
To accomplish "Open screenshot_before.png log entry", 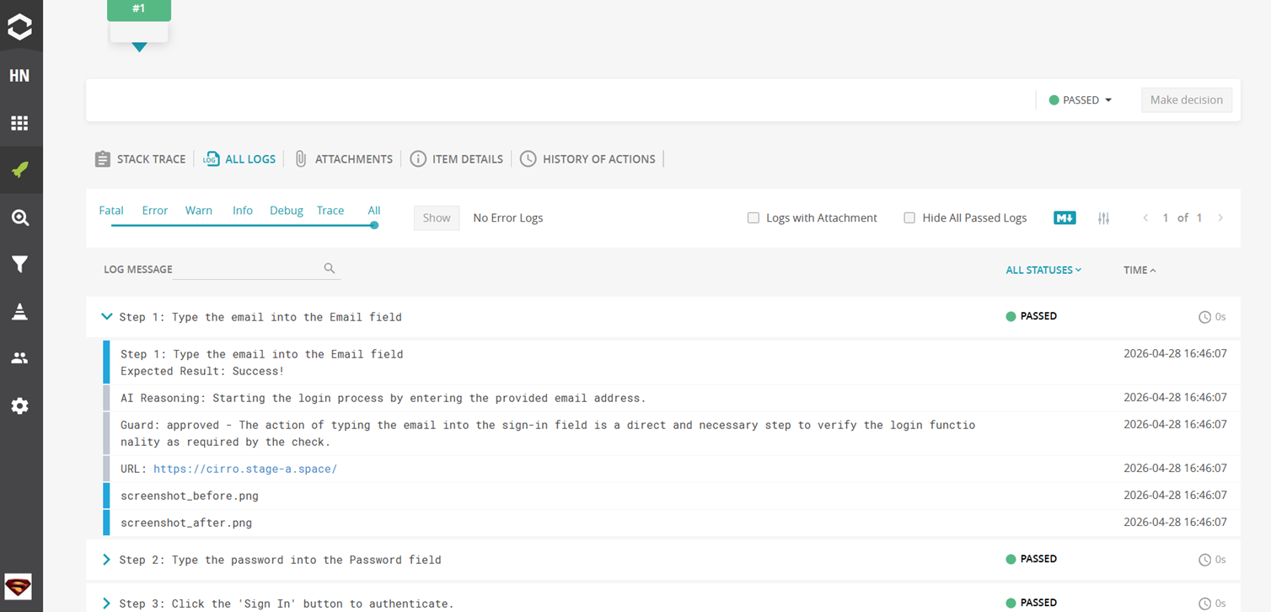I will (x=190, y=496).
